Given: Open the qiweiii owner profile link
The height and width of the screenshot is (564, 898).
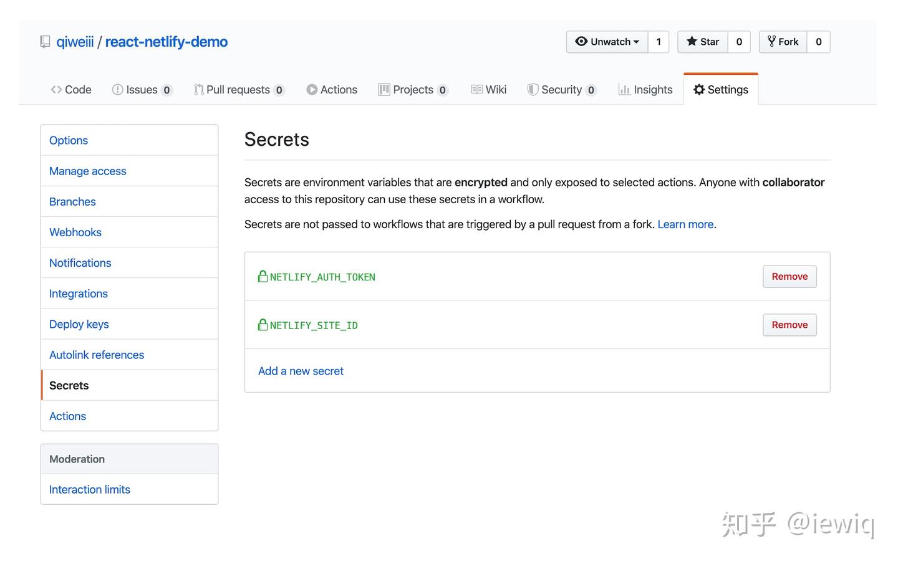Looking at the screenshot, I should tap(75, 42).
